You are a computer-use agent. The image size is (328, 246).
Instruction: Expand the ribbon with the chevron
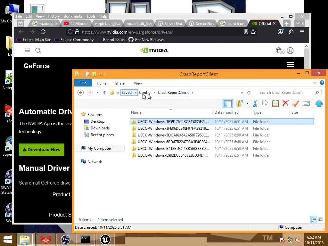[x=315, y=83]
